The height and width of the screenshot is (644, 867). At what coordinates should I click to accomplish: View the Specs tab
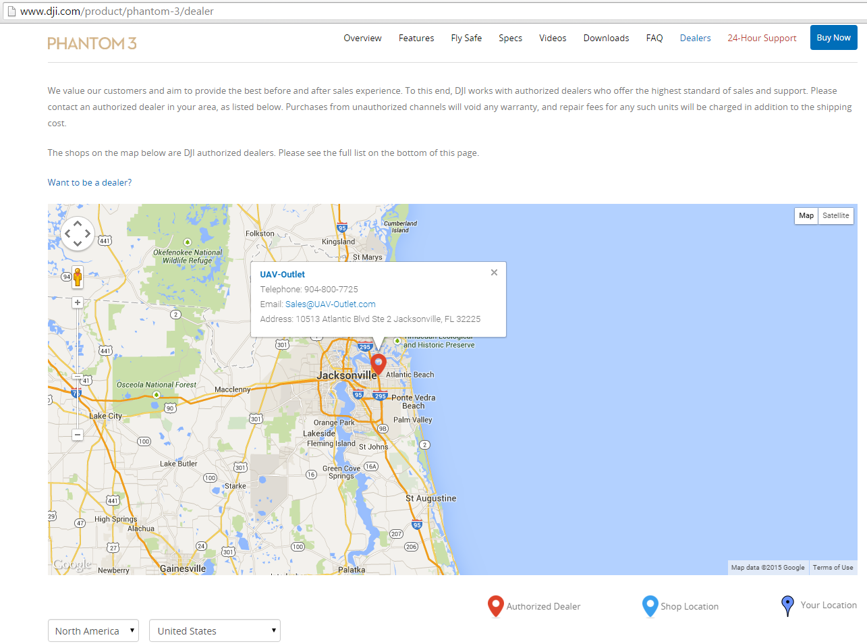pos(510,38)
